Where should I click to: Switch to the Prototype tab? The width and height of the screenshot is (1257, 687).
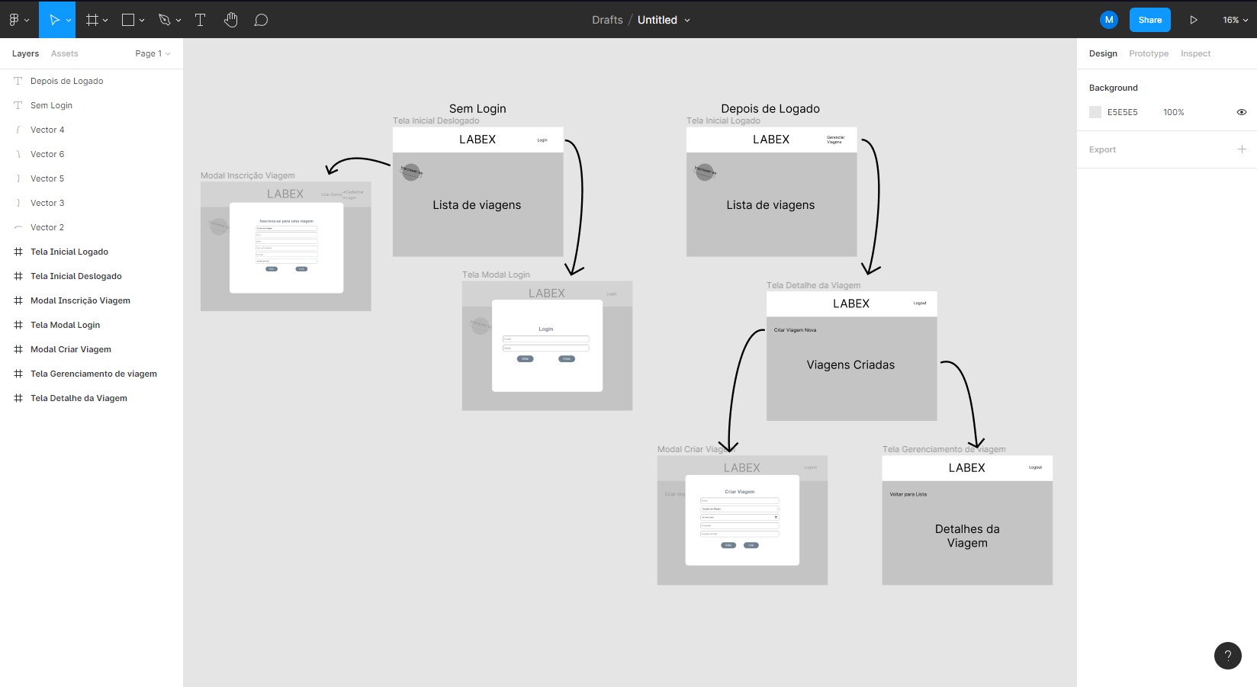[x=1149, y=53]
